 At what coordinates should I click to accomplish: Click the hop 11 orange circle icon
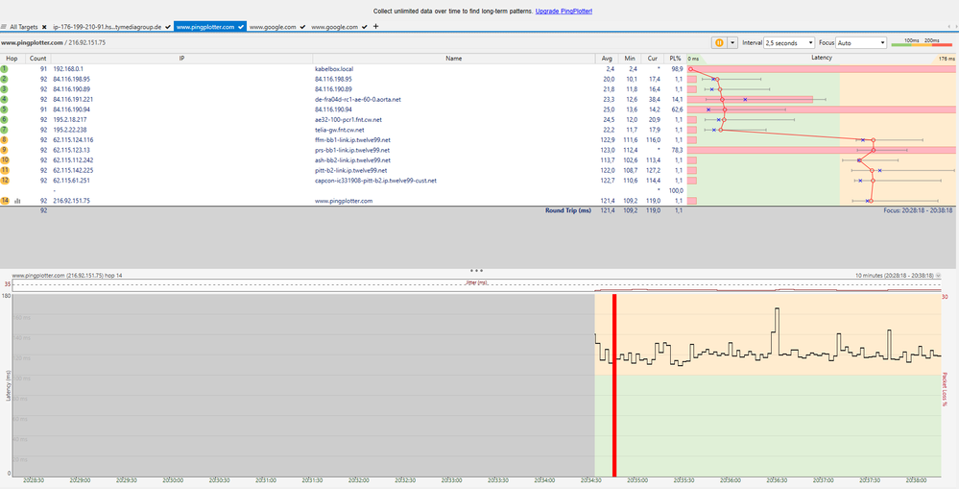pos(5,170)
